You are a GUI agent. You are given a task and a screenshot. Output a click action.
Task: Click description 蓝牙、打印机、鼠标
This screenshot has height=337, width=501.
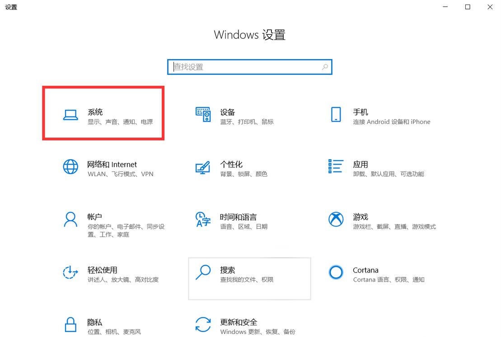coord(247,122)
